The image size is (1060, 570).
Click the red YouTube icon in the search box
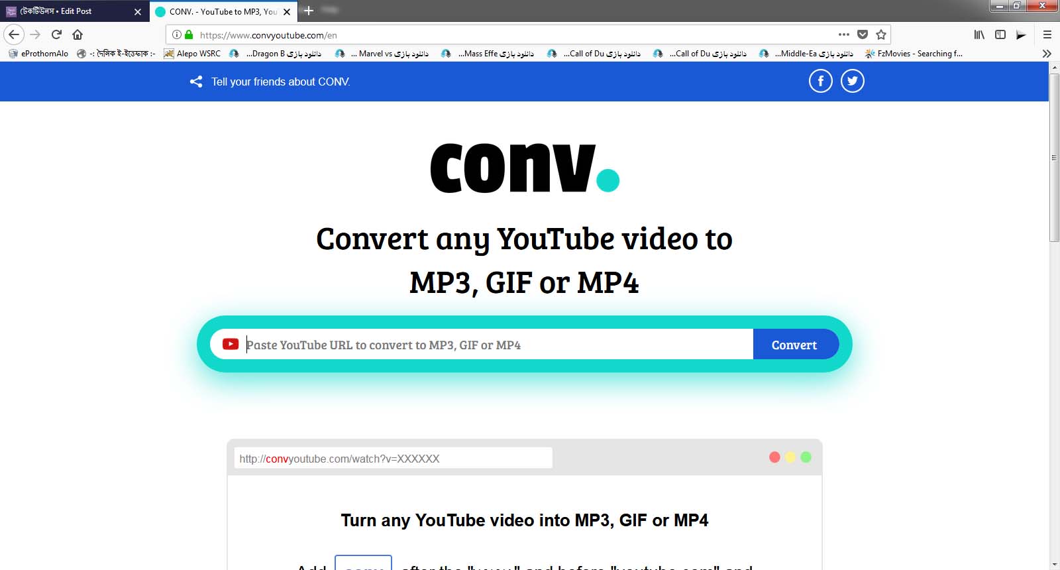[x=231, y=344]
